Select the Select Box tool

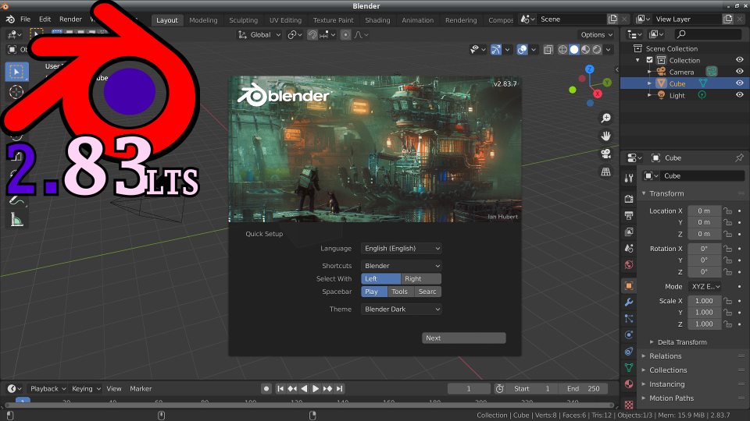coord(16,72)
